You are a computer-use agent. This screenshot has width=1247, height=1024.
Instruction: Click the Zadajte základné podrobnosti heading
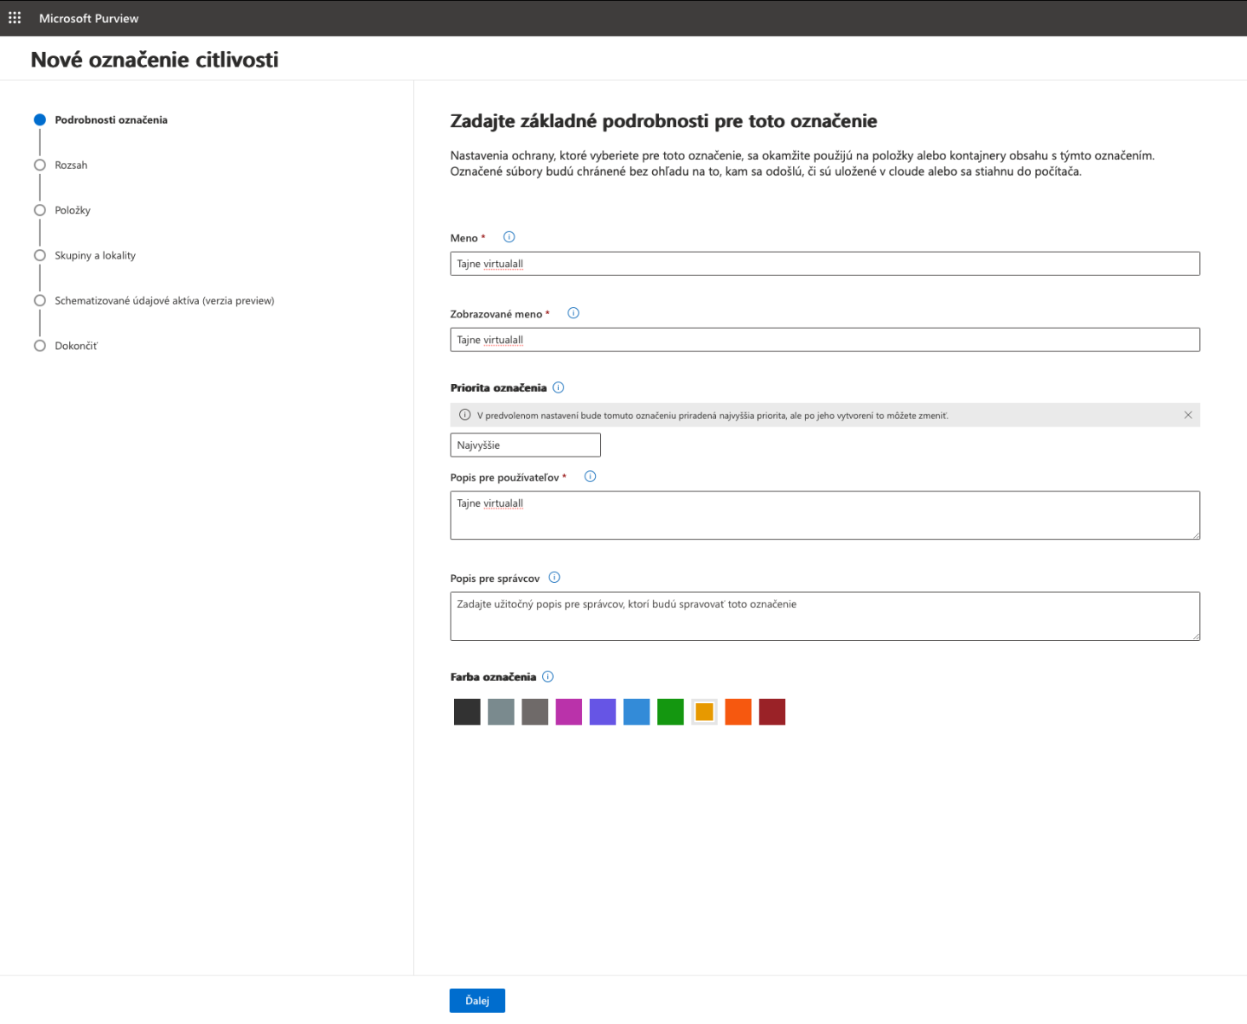pos(663,121)
